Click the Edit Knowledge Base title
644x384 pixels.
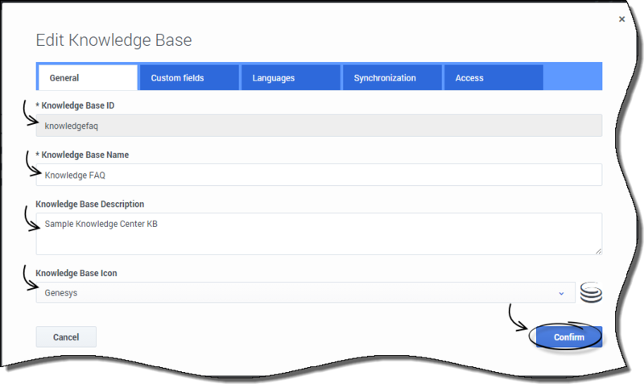click(114, 40)
